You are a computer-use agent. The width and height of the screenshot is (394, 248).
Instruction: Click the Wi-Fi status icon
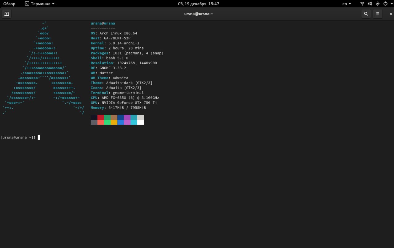click(362, 4)
